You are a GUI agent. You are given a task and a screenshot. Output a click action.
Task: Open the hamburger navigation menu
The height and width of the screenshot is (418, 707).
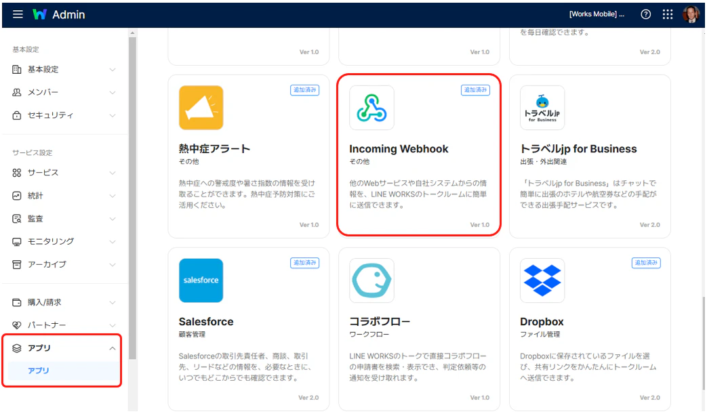tap(18, 14)
